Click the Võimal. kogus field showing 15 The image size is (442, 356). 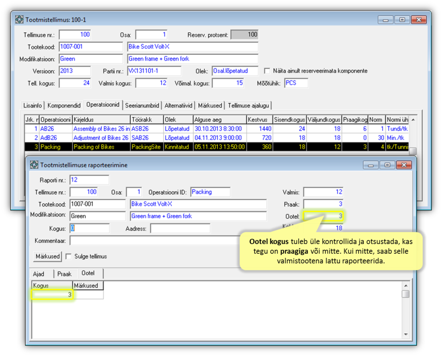click(228, 83)
